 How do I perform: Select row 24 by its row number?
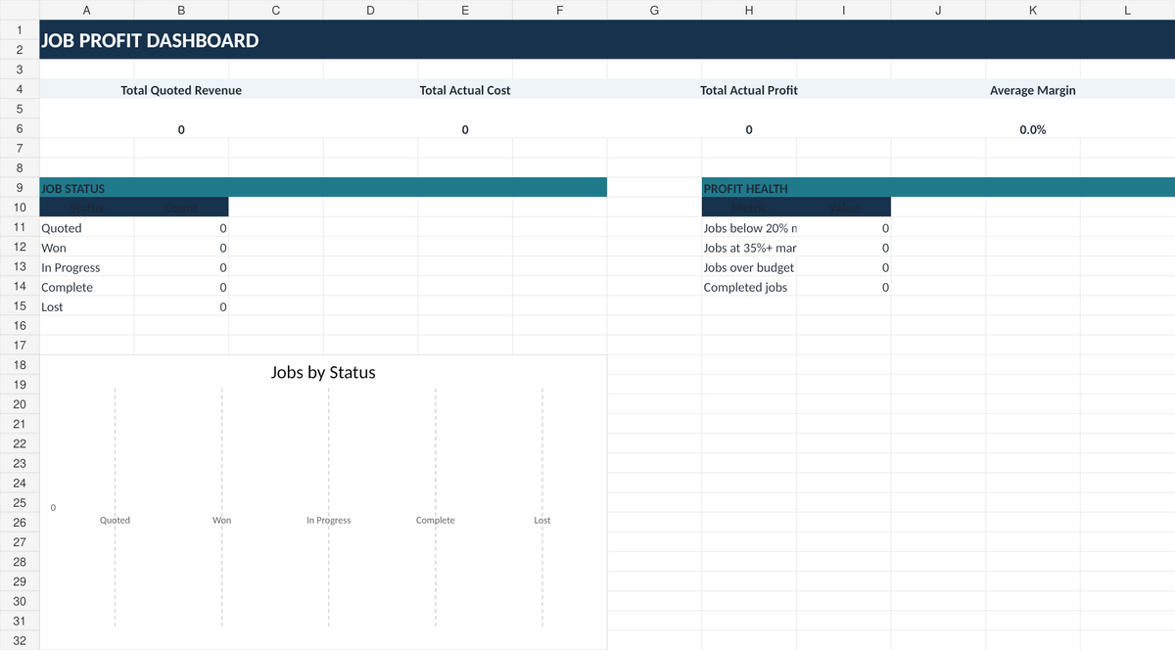point(20,484)
